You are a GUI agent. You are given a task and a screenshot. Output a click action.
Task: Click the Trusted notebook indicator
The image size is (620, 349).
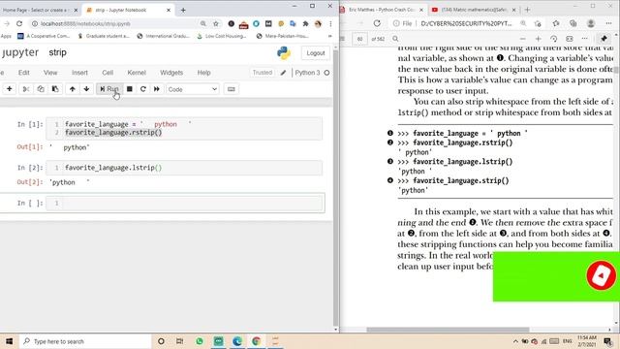click(x=263, y=73)
